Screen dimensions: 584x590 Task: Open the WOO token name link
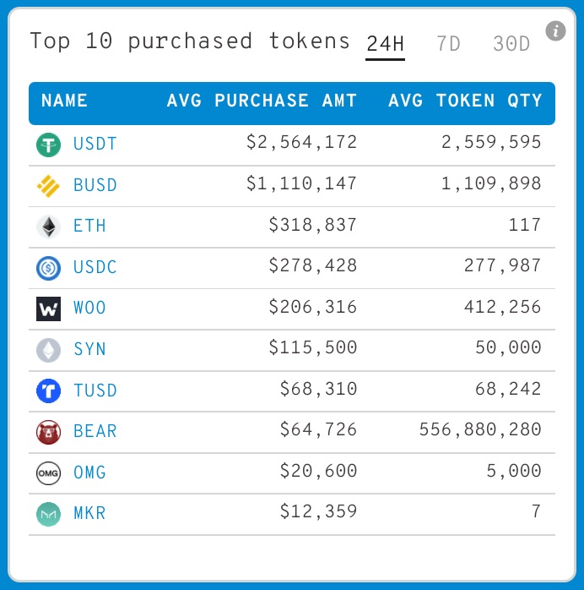pos(90,309)
